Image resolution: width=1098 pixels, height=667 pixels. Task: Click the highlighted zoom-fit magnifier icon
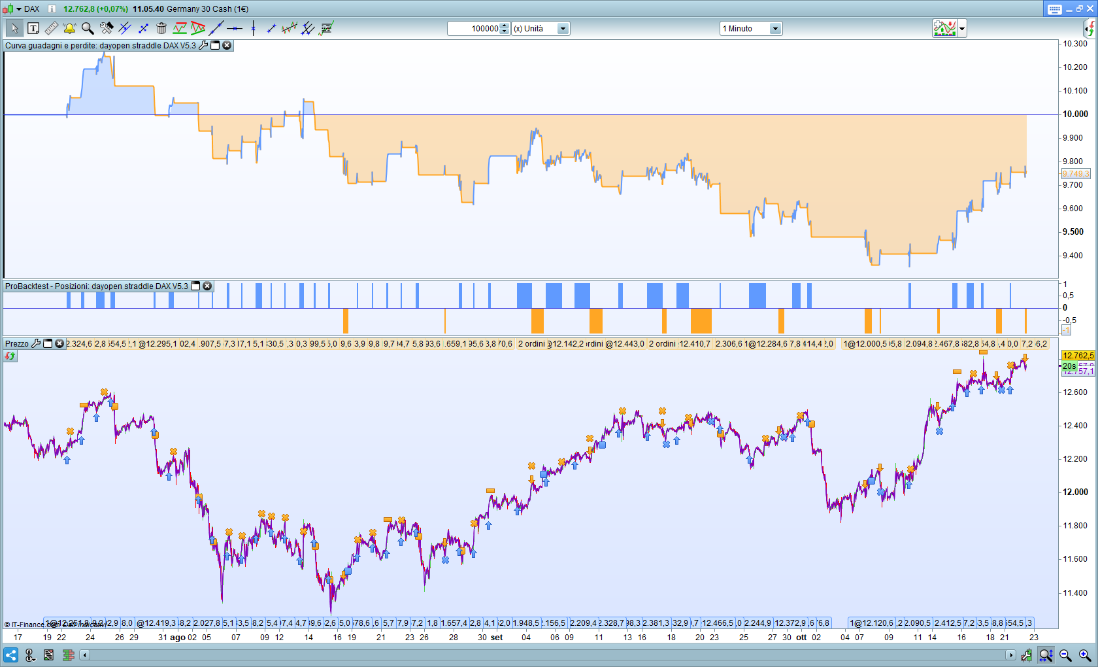(1046, 655)
